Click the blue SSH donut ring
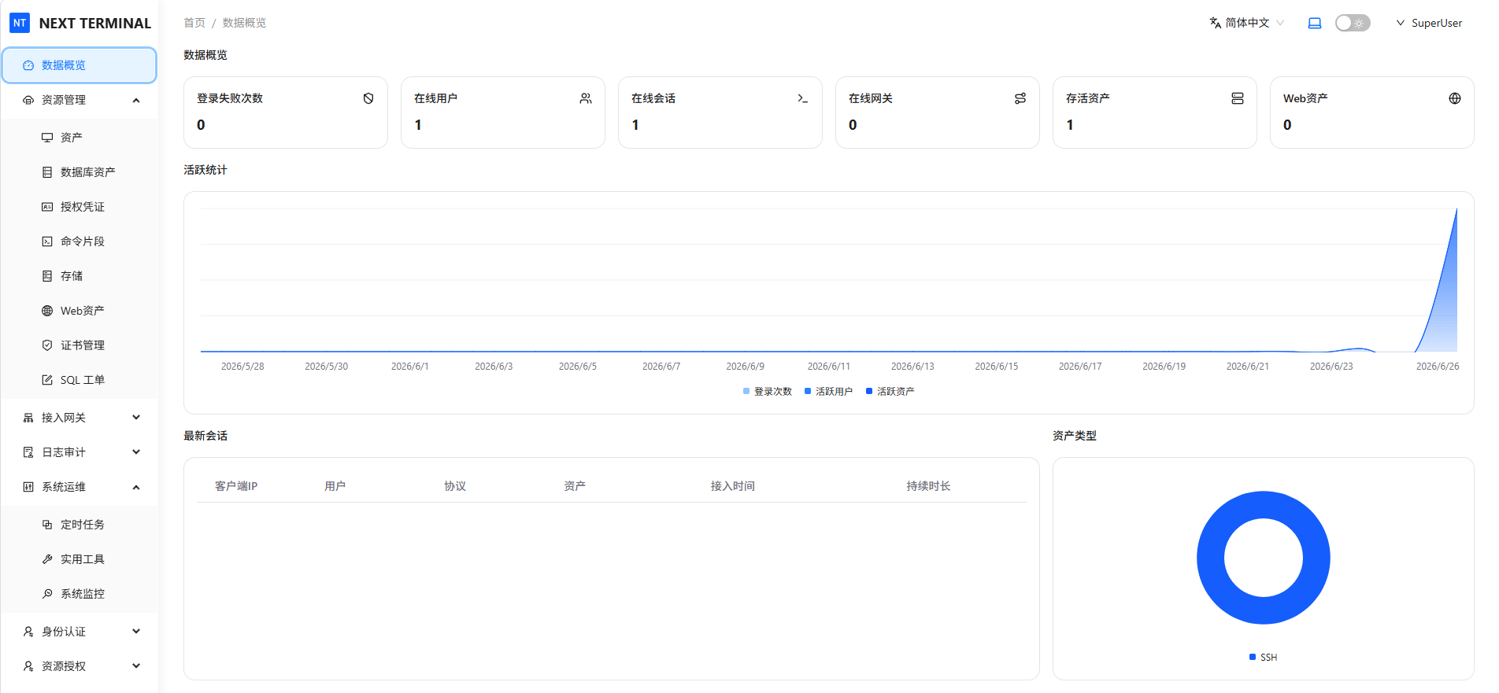1499x693 pixels. pyautogui.click(x=1211, y=558)
